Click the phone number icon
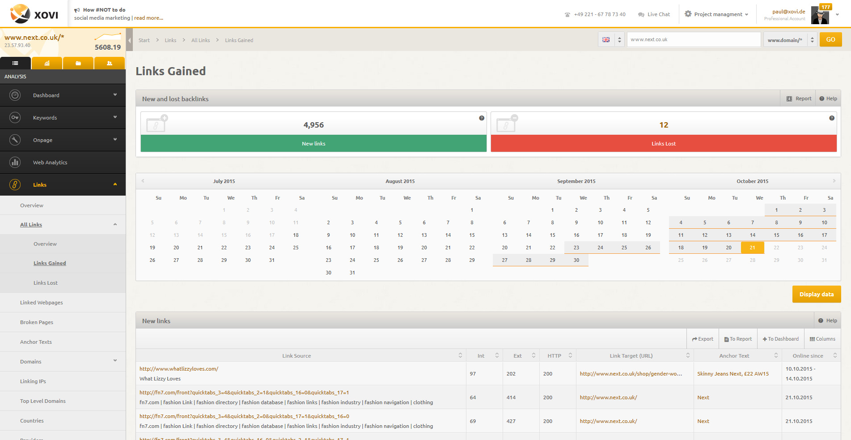Screen dimensions: 851x440 pos(567,15)
